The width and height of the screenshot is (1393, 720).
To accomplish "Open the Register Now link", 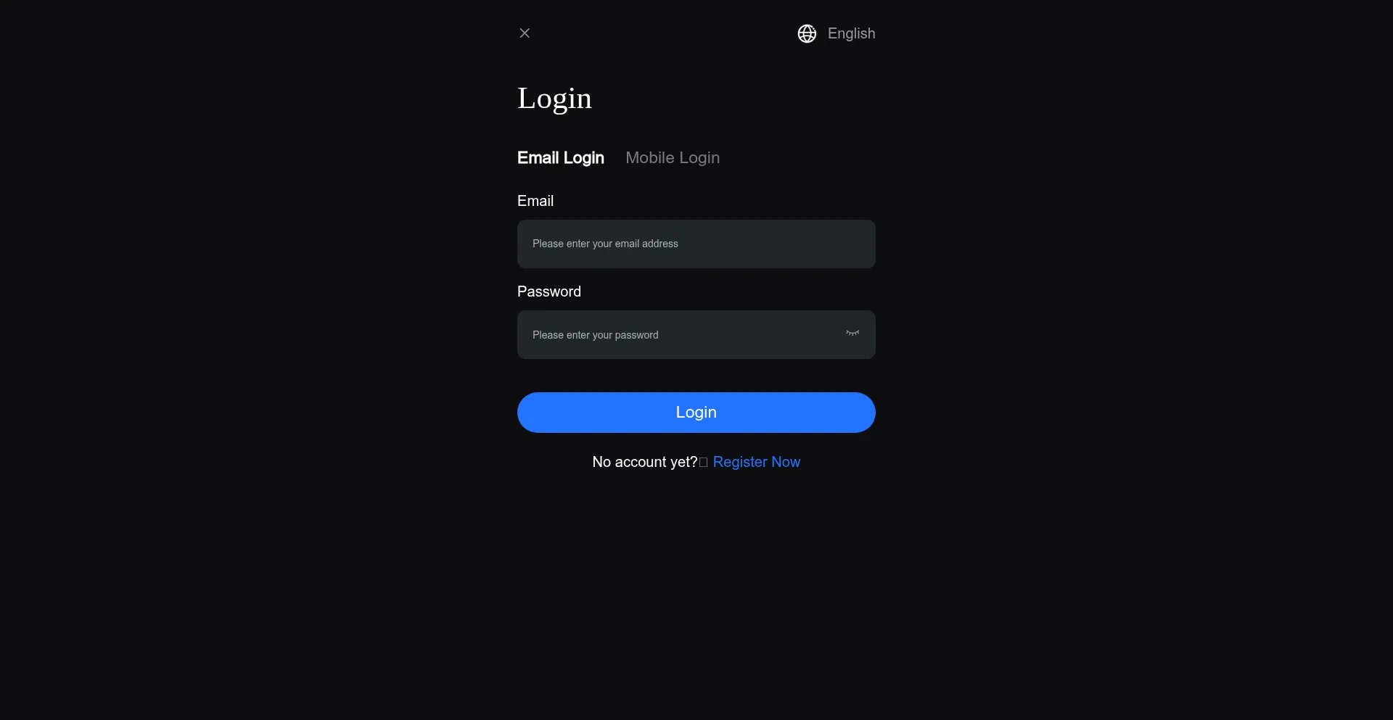I will pos(757,462).
